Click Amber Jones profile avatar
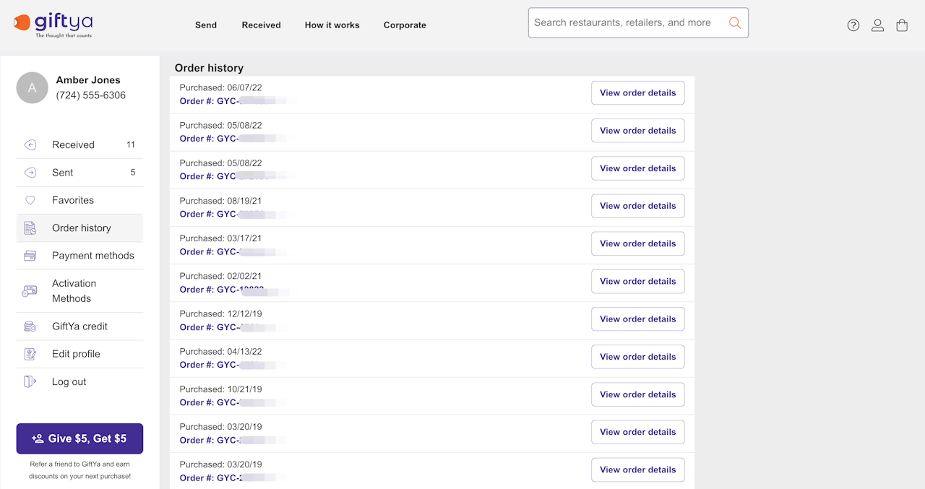 (x=32, y=88)
